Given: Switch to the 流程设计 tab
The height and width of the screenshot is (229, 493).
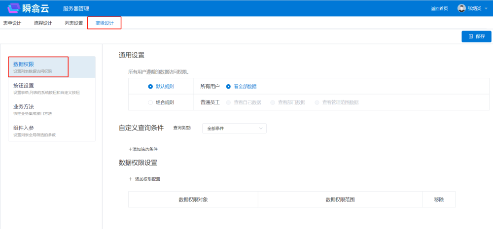Looking at the screenshot, I should [43, 23].
